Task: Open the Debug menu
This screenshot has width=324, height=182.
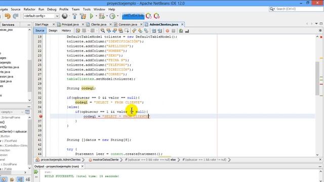Action: [x=52, y=9]
